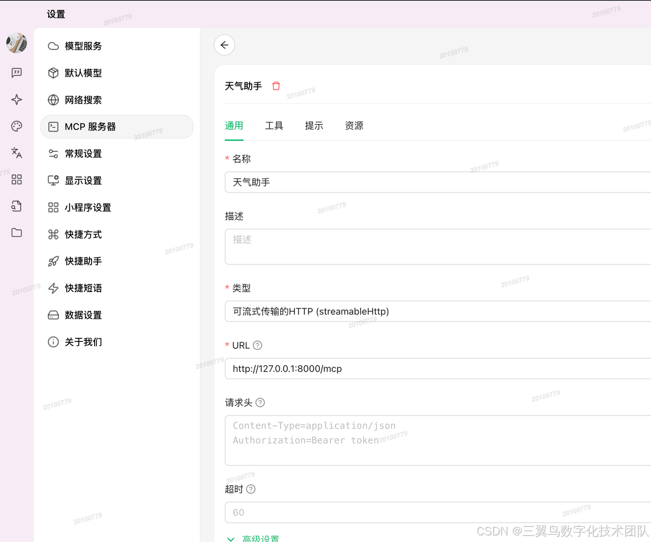Open the mini programs grid icon

tap(16, 179)
